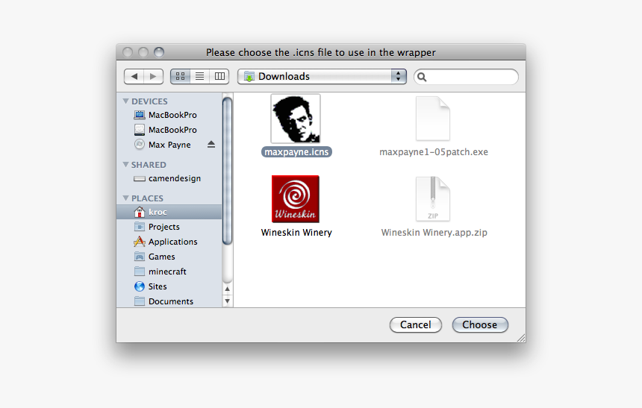The image size is (642, 408).
Task: Click the Max Payne disc icon
Action: pyautogui.click(x=140, y=145)
